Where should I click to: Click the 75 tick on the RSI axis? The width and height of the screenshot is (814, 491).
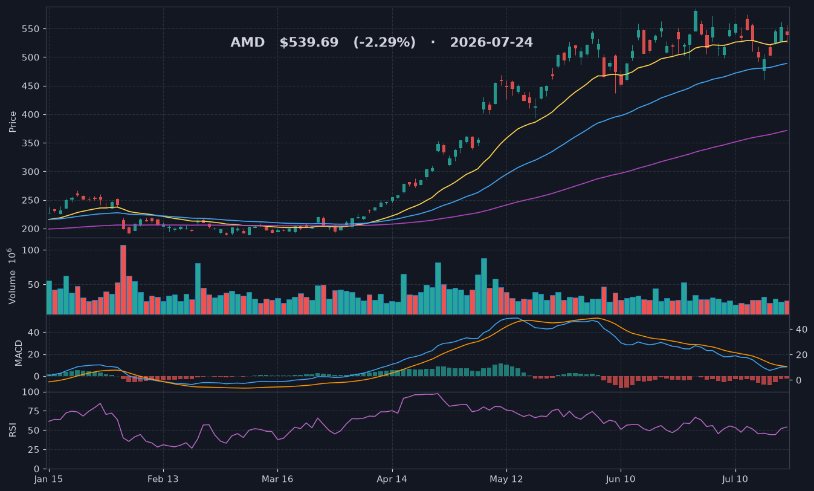pos(34,411)
